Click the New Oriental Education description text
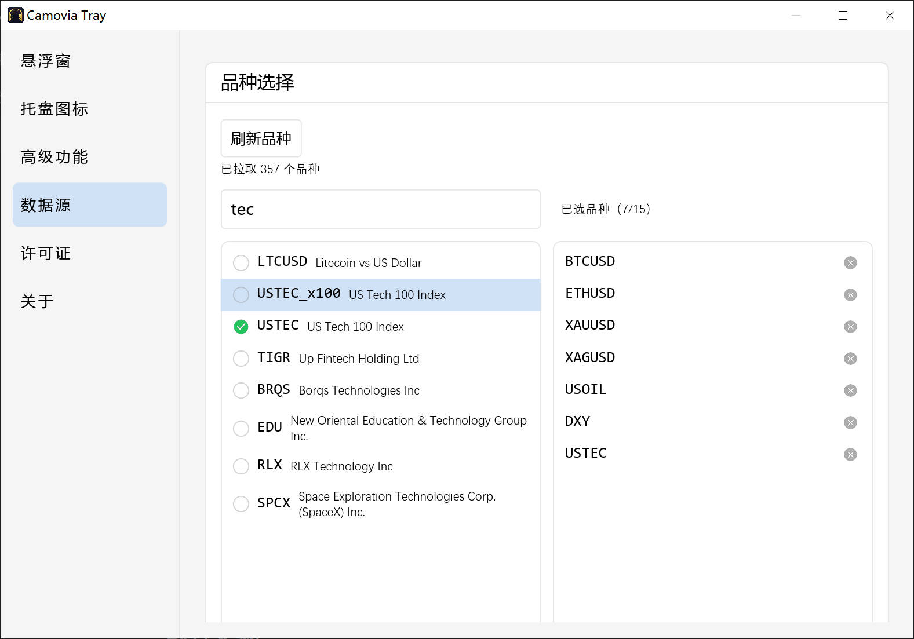The image size is (914, 639). click(x=409, y=428)
